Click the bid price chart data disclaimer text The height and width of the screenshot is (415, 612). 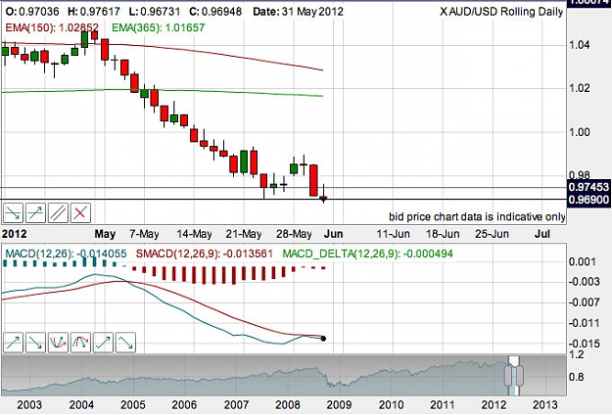(477, 217)
